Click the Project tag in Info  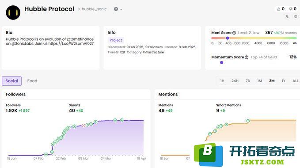(x=116, y=40)
